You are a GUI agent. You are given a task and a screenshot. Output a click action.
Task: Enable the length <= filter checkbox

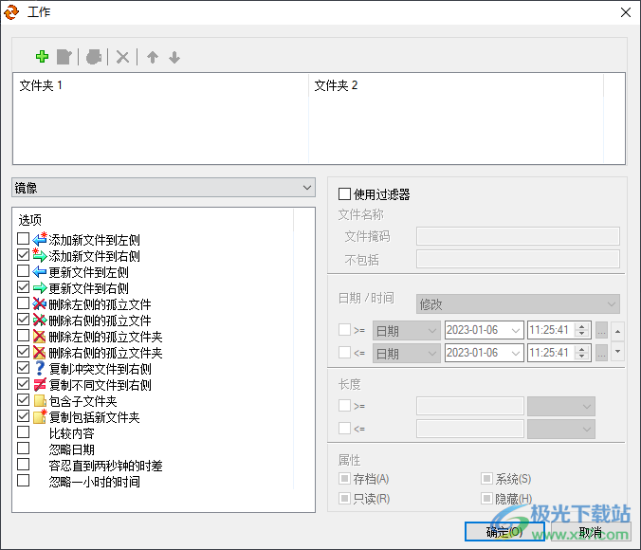(344, 429)
